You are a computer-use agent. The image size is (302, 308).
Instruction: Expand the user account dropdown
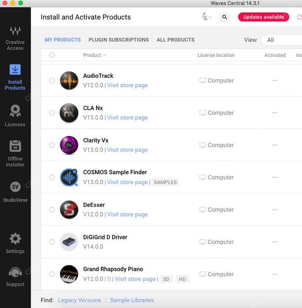coord(207,17)
